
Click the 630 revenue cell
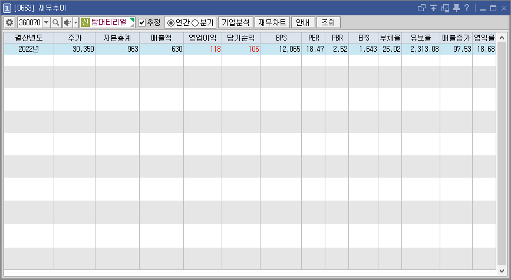161,49
